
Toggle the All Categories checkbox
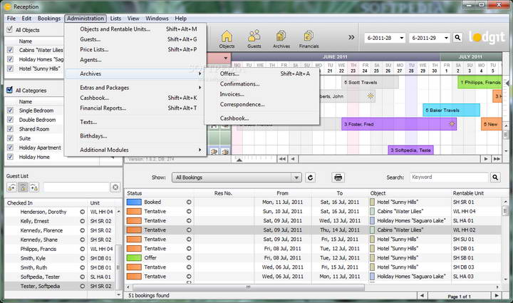(x=9, y=91)
